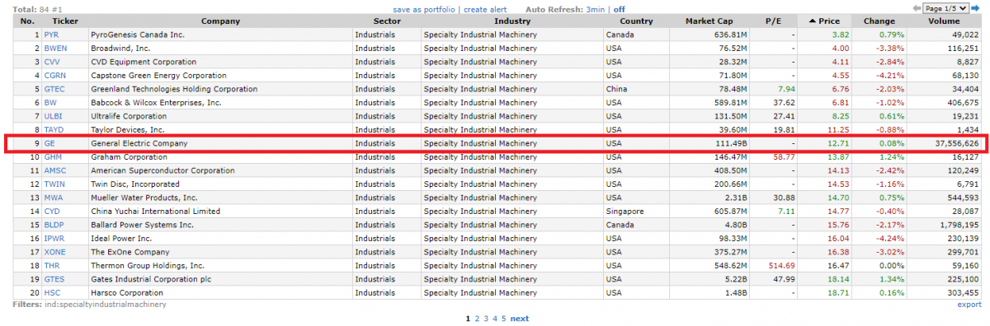This screenshot has width=990, height=326.
Task: Click the next pagination link
Action: pos(520,319)
